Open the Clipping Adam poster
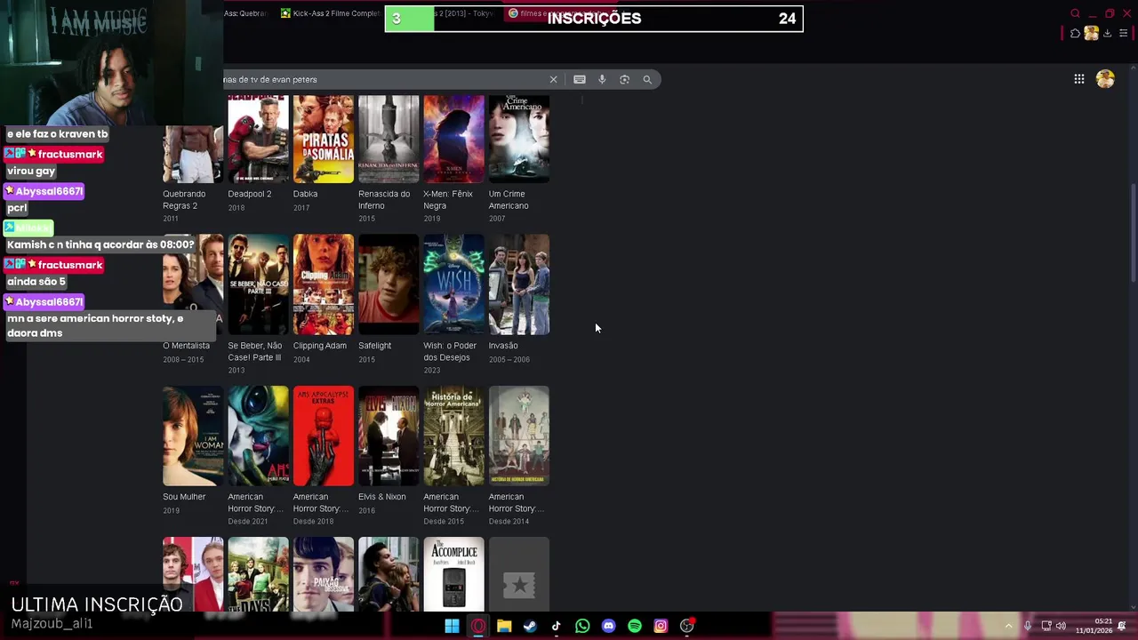The height and width of the screenshot is (640, 1138). tap(324, 284)
